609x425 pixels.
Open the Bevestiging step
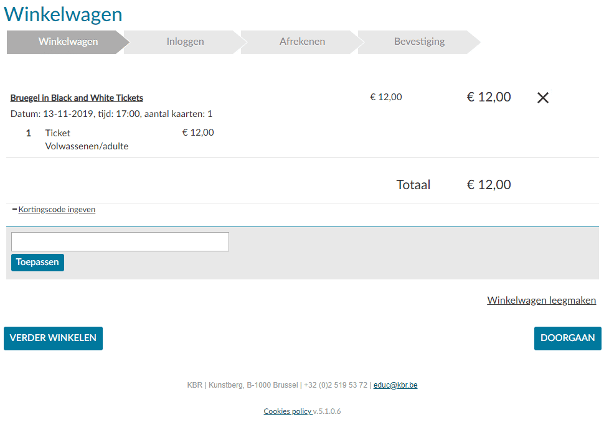click(420, 42)
